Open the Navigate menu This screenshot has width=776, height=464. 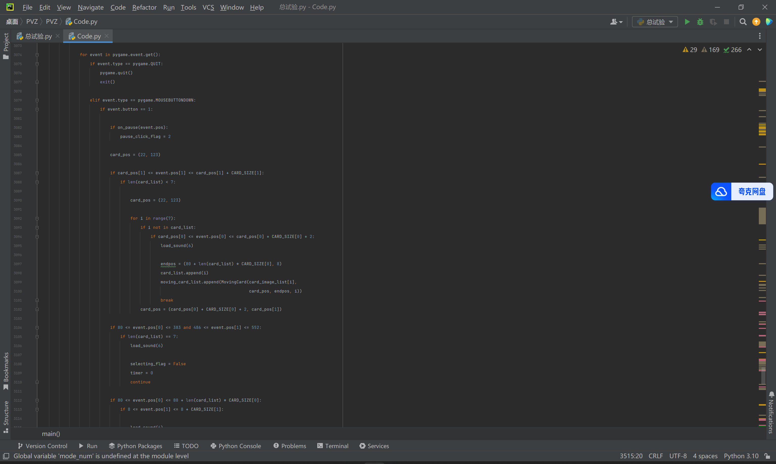click(x=91, y=7)
